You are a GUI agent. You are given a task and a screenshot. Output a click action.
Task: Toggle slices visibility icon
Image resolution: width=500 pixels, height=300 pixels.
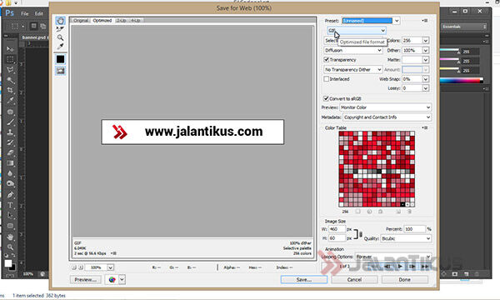click(x=60, y=71)
